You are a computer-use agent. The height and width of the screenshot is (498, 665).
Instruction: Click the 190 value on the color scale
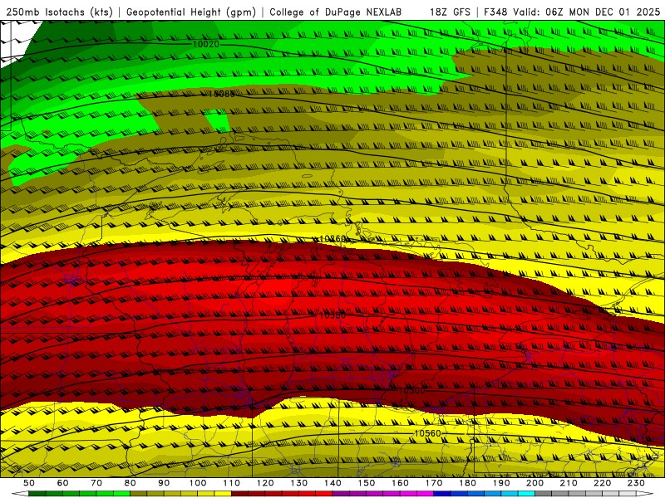coord(501,483)
